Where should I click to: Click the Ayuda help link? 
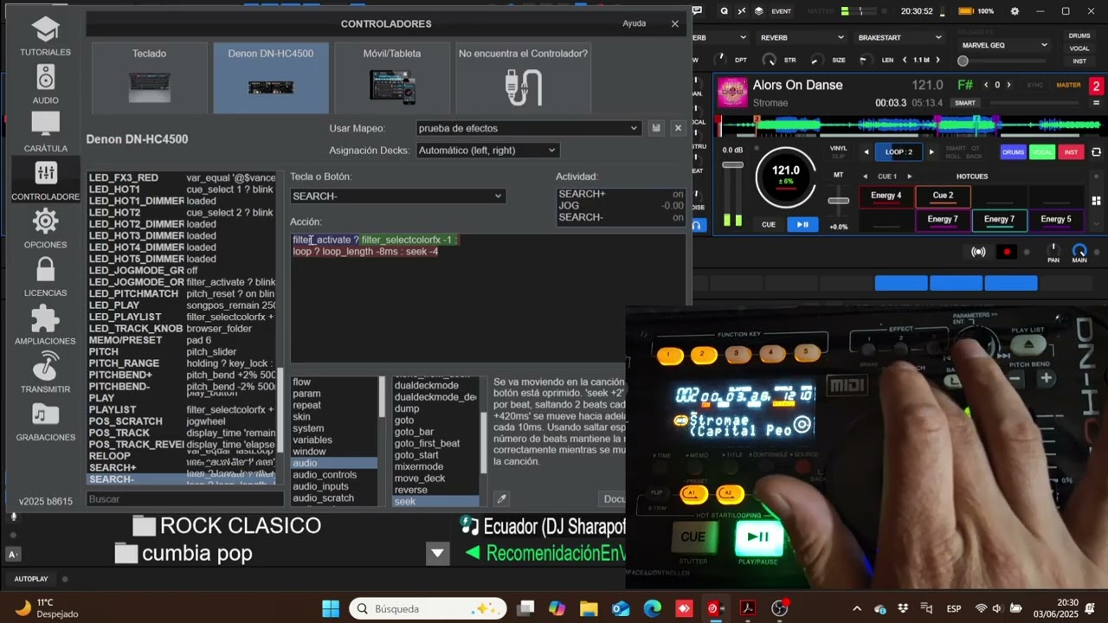(x=635, y=23)
